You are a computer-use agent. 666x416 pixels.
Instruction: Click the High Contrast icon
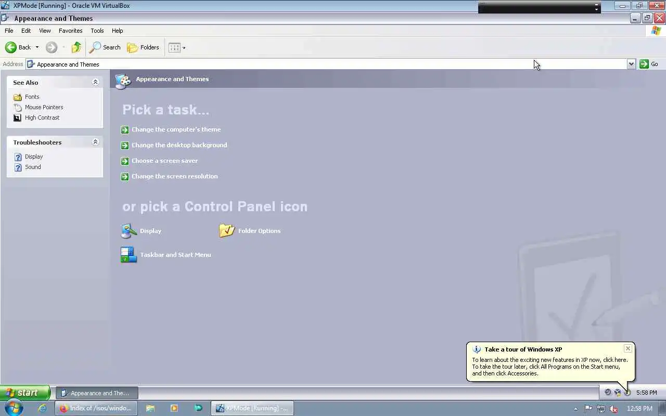point(18,118)
